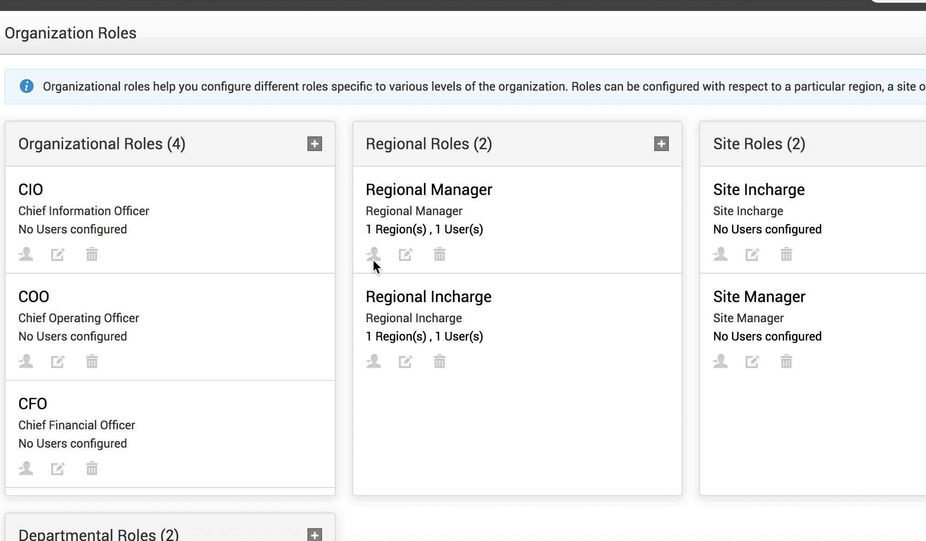Click the Organizational Roles (4) panel header
926x541 pixels.
click(170, 144)
